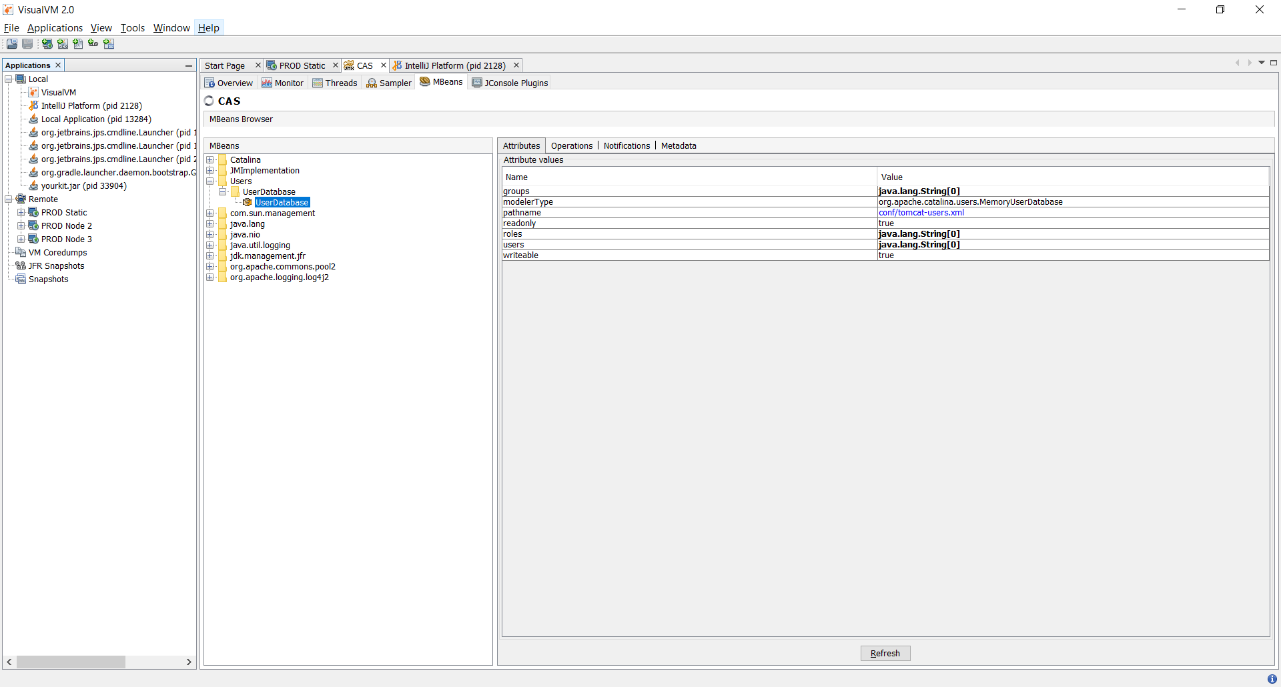Click the scrollbar right arrow in Applications panel
1281x687 pixels.
pos(189,662)
